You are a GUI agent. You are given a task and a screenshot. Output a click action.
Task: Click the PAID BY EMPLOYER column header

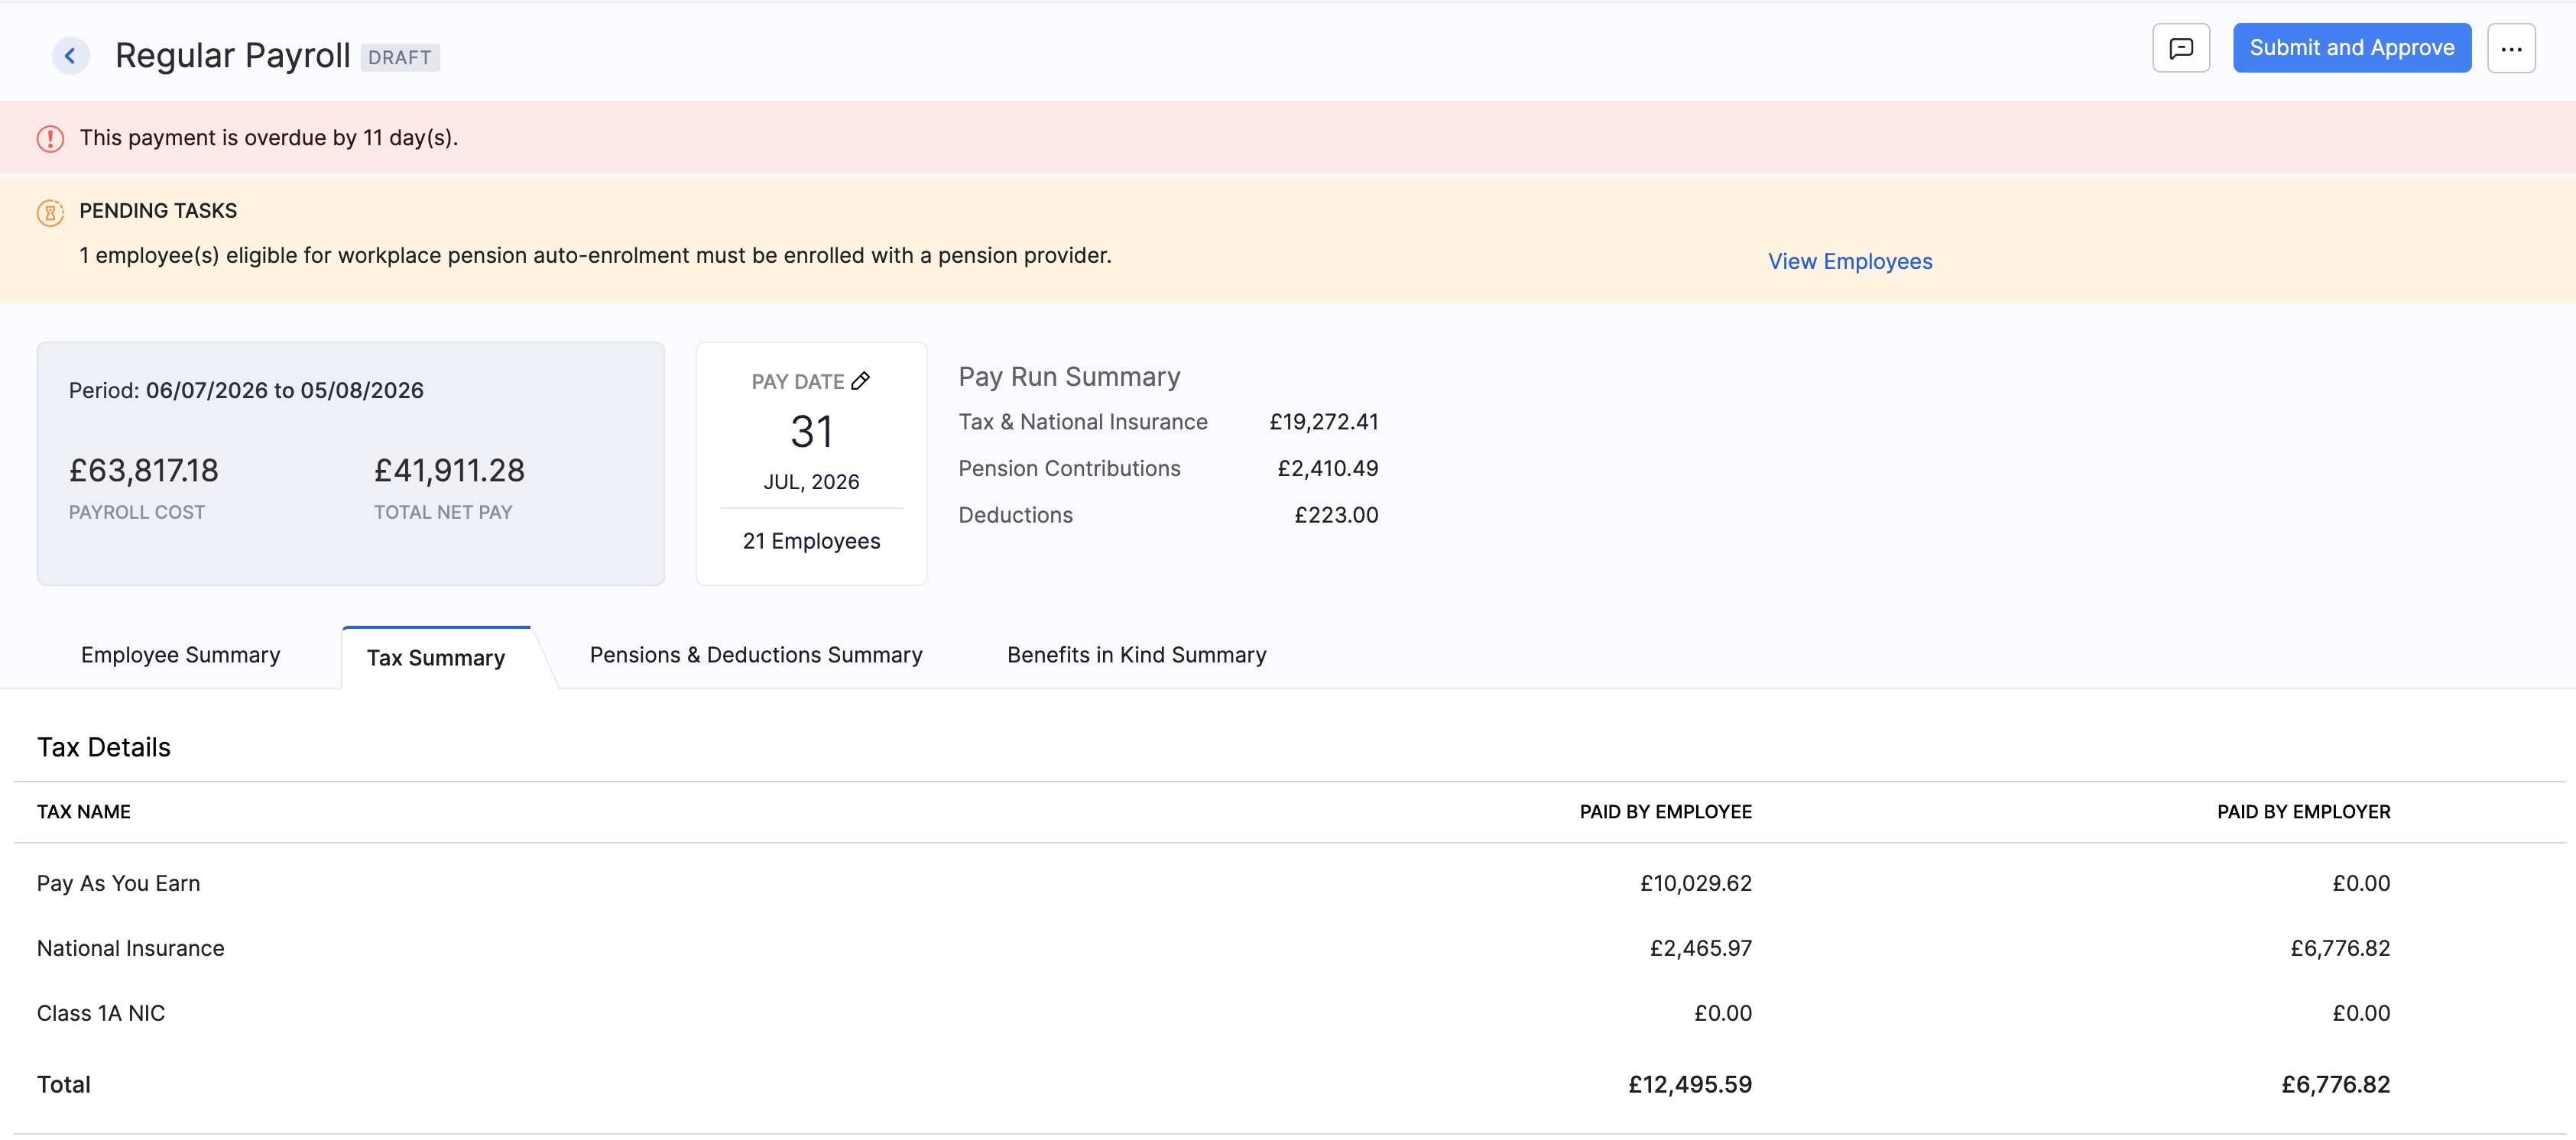pyautogui.click(x=2303, y=812)
